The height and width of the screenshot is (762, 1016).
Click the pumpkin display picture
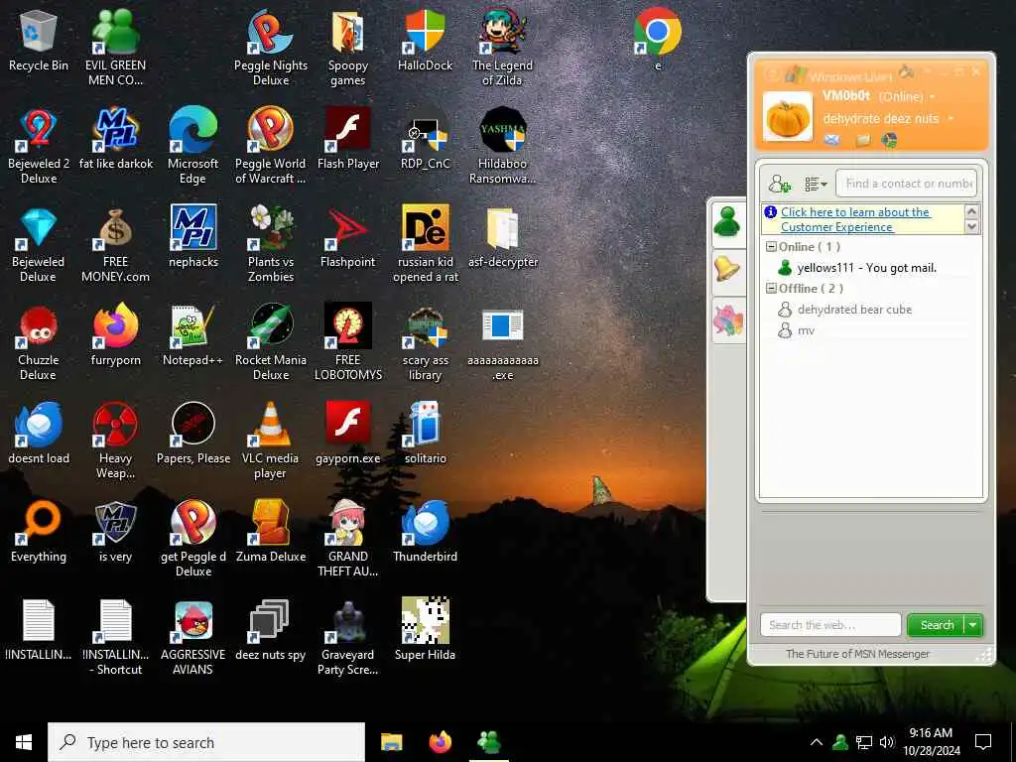tap(787, 117)
